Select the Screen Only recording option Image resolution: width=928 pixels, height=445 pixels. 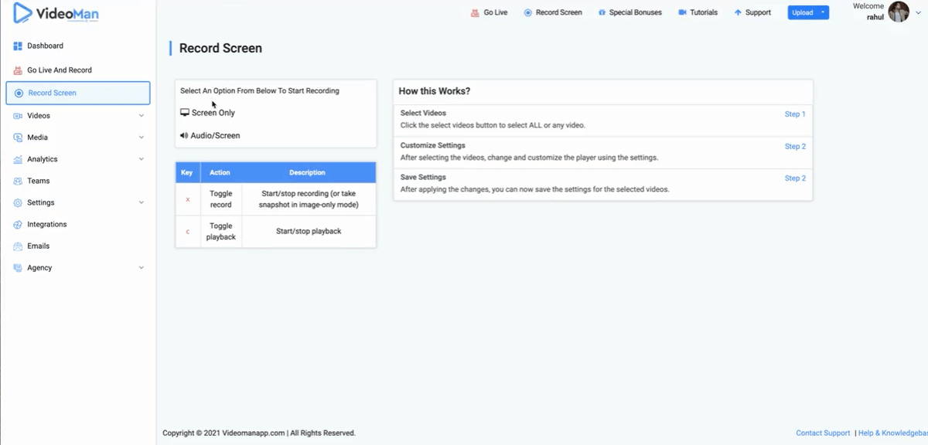pos(208,113)
